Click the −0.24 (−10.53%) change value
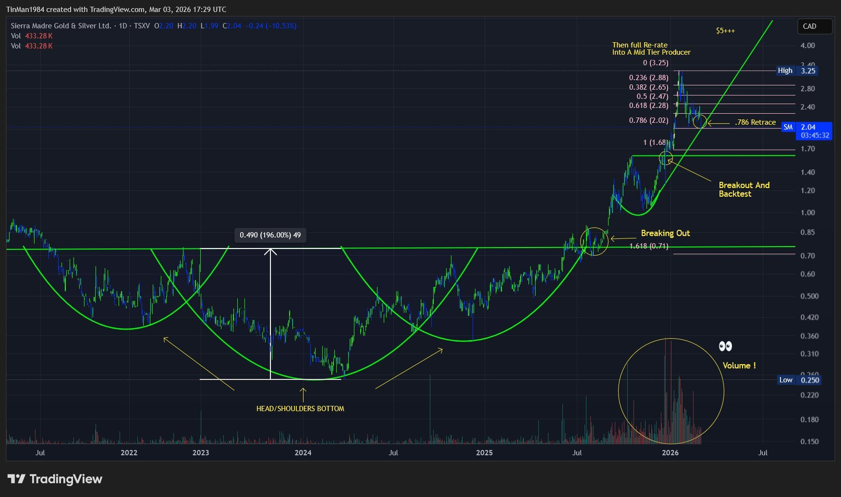The height and width of the screenshot is (497, 841). pos(271,26)
